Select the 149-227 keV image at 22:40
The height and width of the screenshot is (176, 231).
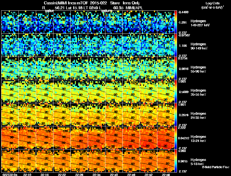(114, 22)
